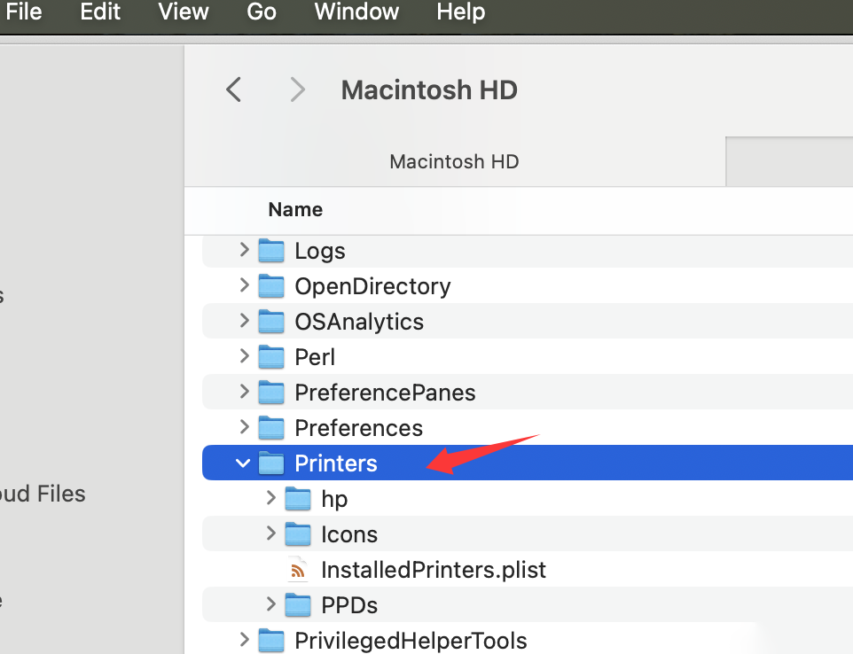This screenshot has width=853, height=654.
Task: Select the PrivilegedHelperTools folder icon
Action: [x=271, y=641]
